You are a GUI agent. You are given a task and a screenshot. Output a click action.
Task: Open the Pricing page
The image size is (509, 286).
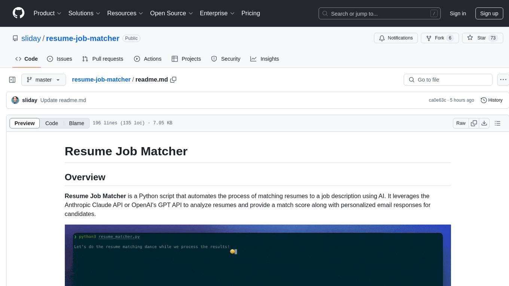pyautogui.click(x=251, y=13)
